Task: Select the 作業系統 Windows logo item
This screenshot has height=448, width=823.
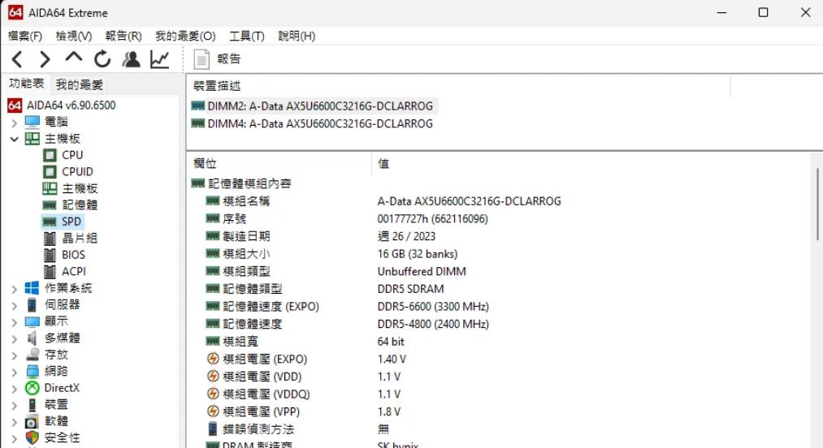Action: click(32, 288)
